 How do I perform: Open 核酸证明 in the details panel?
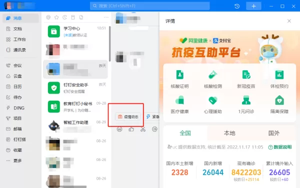[x=179, y=79]
